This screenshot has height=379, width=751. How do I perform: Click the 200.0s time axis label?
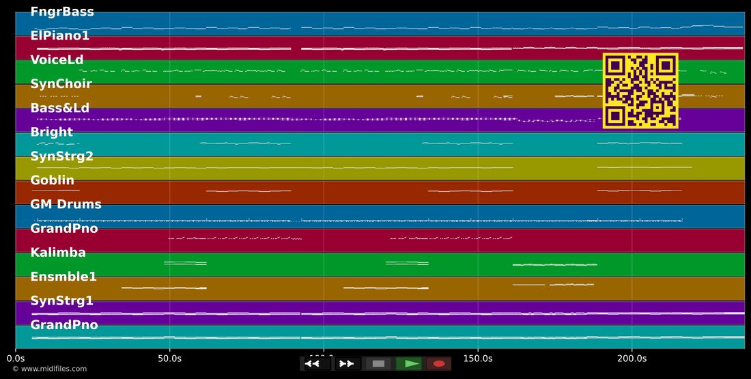pos(632,359)
